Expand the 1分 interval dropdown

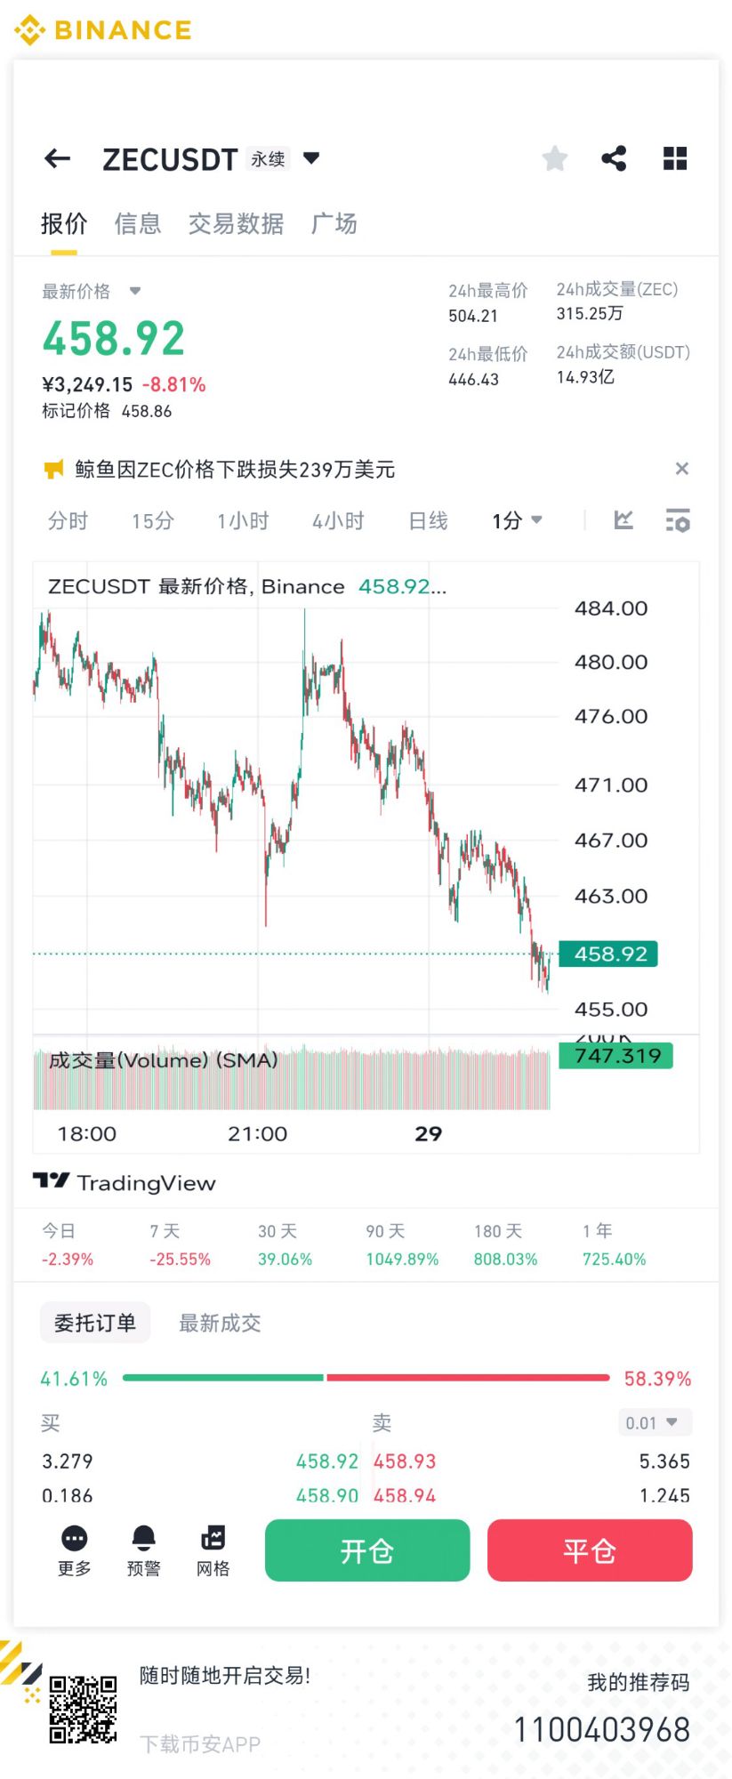pos(517,521)
